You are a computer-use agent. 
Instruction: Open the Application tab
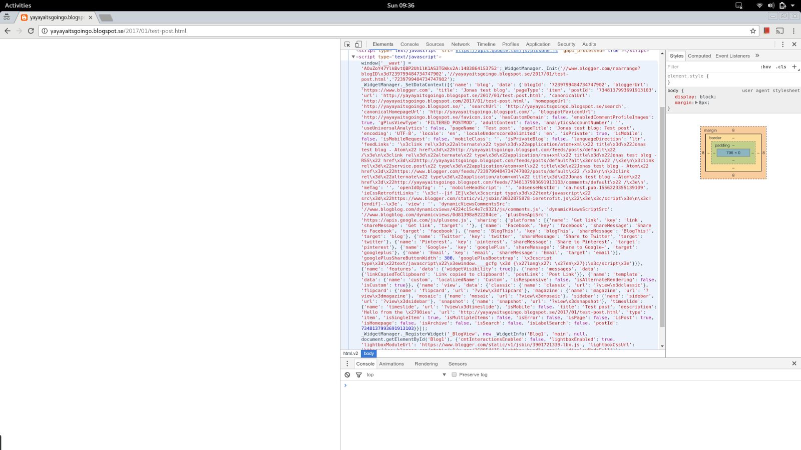[538, 44]
